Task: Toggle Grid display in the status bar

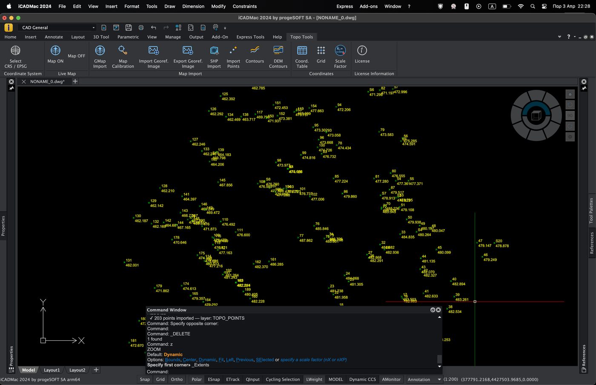Action: tap(160, 379)
